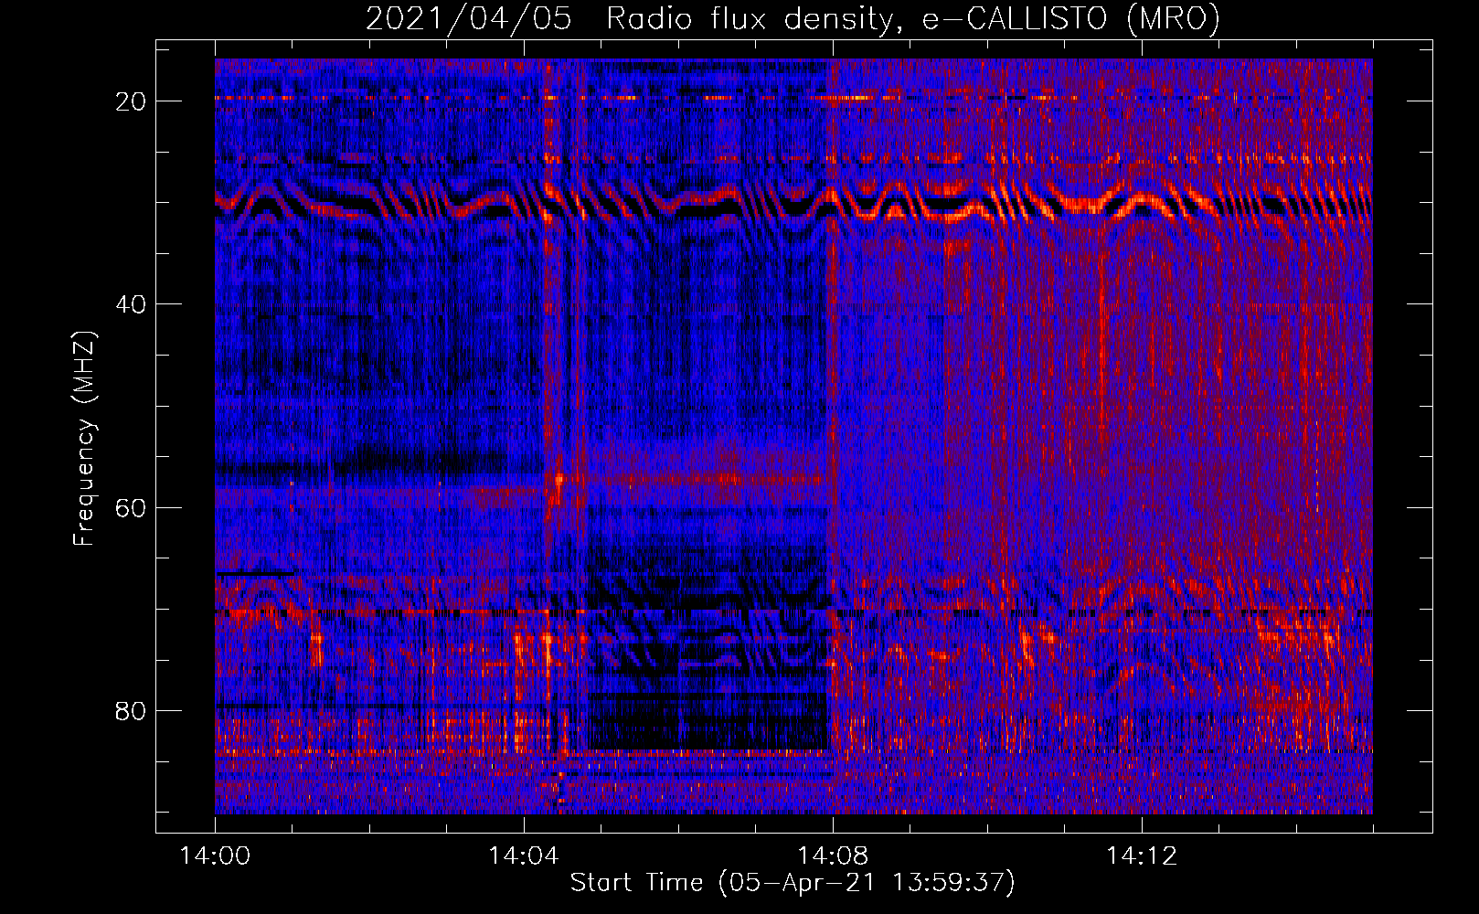Click the 80 MHz frequency tick label
The width and height of the screenshot is (1479, 914).
coord(132,710)
